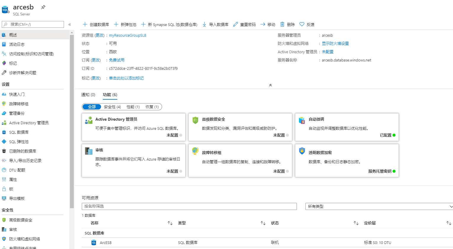Open the 审核 feature card
453x249 pixels.
click(x=134, y=161)
